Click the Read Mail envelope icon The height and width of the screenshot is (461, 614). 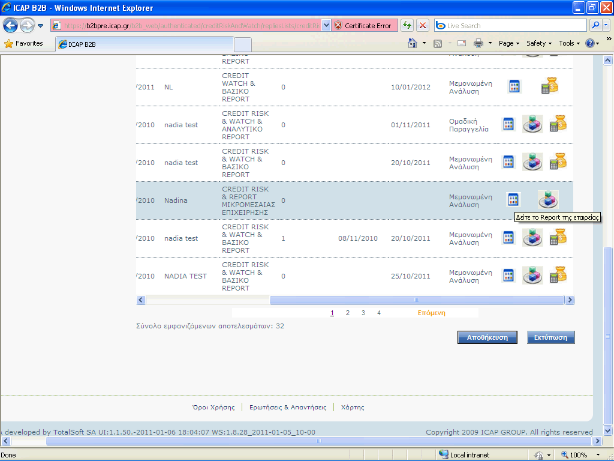(462, 43)
